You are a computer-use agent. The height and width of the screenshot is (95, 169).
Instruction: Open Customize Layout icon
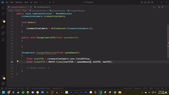coord(152,2)
